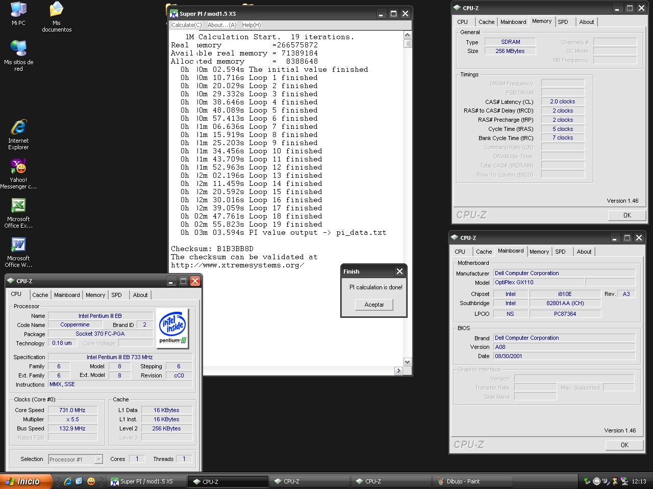The width and height of the screenshot is (653, 489).
Task: Click Chipset value i810E
Action: pos(565,294)
